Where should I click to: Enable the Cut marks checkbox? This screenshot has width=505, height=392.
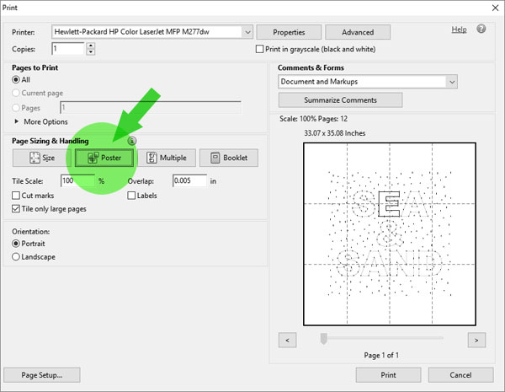pyautogui.click(x=15, y=196)
